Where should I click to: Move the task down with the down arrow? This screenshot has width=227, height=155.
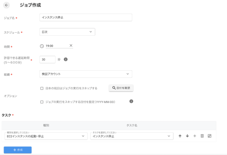[x=187, y=136]
